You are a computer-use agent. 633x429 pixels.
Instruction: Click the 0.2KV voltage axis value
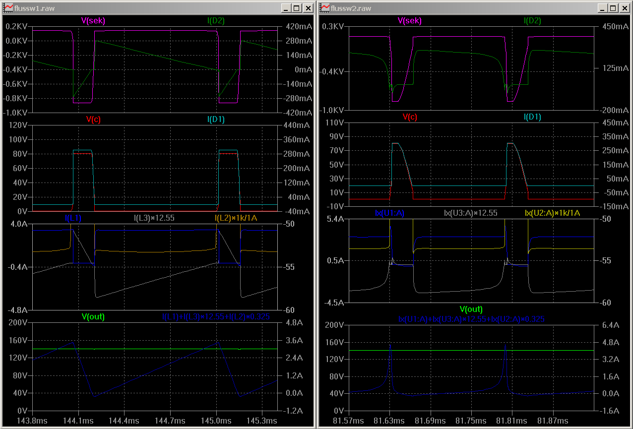pyautogui.click(x=16, y=26)
